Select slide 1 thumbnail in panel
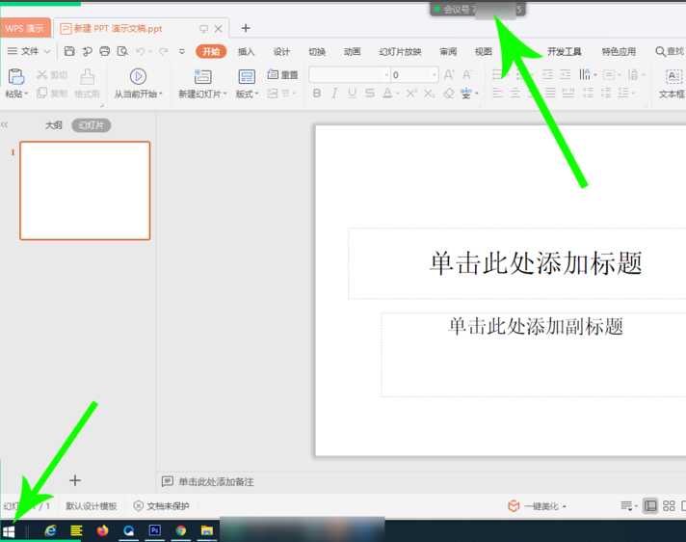This screenshot has width=686, height=542. coord(85,191)
